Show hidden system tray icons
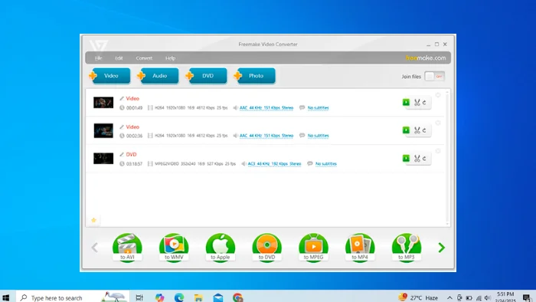This screenshot has height=302, width=536. pos(449,298)
